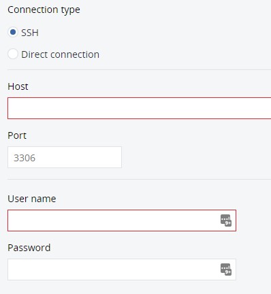Select the SSH radio button
Screen dimensions: 271x294
pyautogui.click(x=13, y=32)
